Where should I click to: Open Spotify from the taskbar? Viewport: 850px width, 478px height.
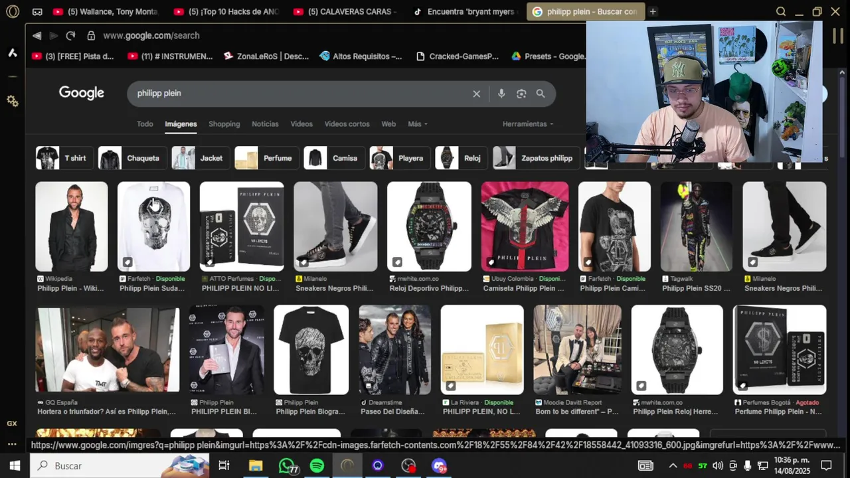pos(317,466)
